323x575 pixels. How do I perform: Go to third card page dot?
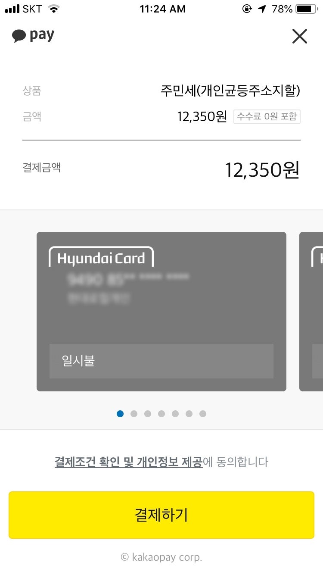[148, 414]
